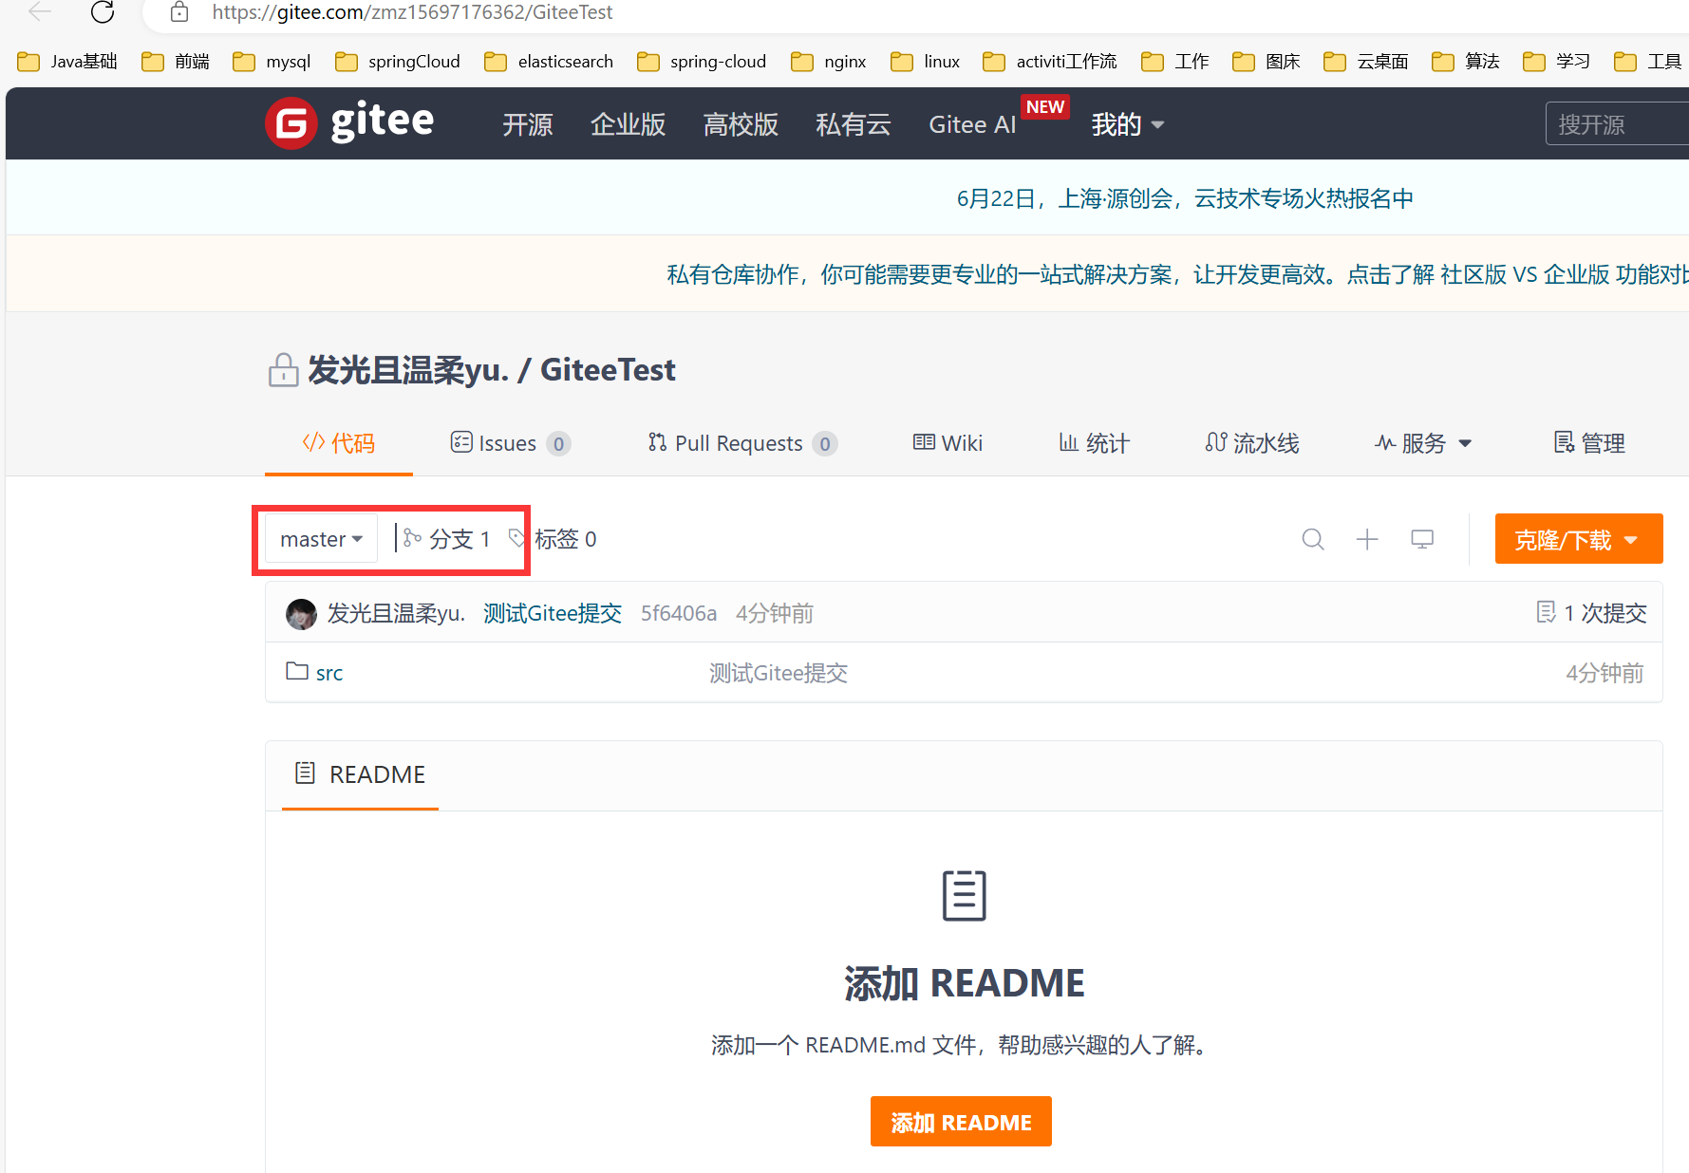
Task: Open the 学习 bookmark folder
Action: coord(1557,62)
